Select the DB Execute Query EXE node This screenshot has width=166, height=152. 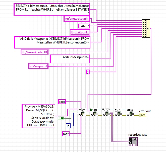pyautogui.click(x=94, y=112)
